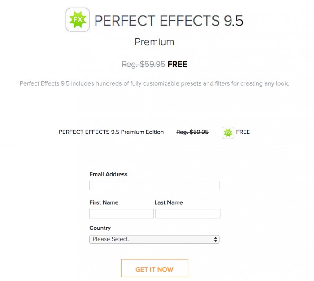Focus the Email Address input field
Screen dimensions: 314x281
click(154, 186)
